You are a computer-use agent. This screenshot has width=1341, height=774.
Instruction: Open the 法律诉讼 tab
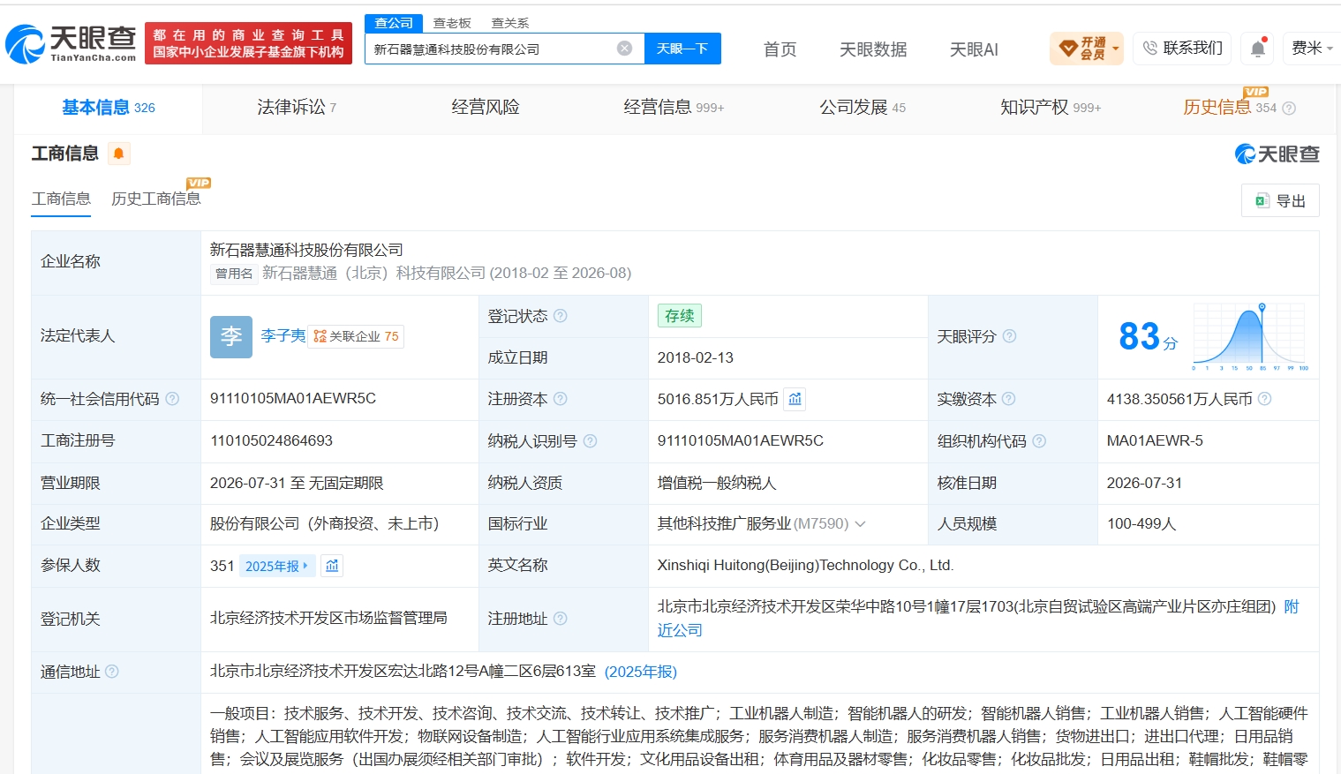(x=297, y=108)
